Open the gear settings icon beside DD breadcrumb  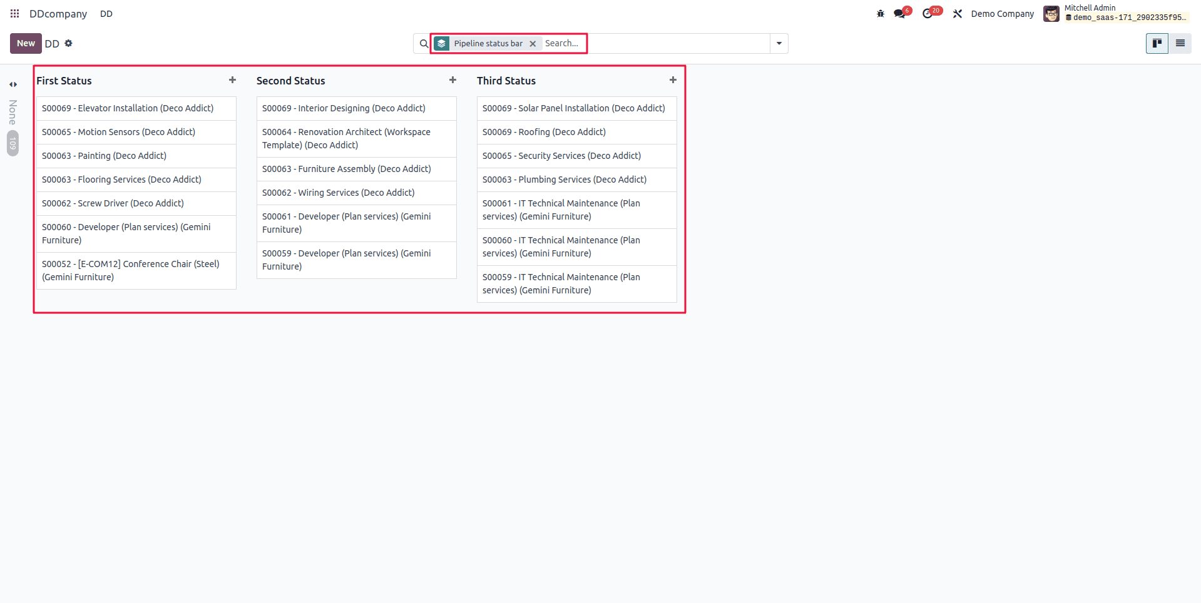click(x=68, y=43)
